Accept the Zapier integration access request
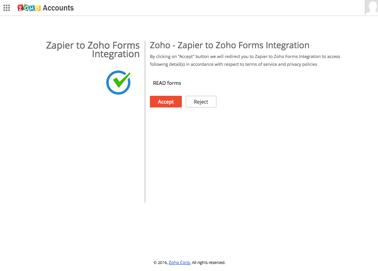The image size is (378, 271). pyautogui.click(x=165, y=102)
